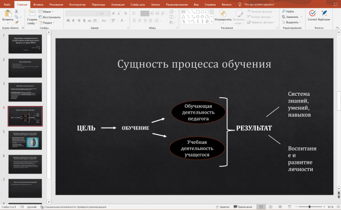Click the zoom in plus button
Viewport: 341px width, 210px height.
324,207
